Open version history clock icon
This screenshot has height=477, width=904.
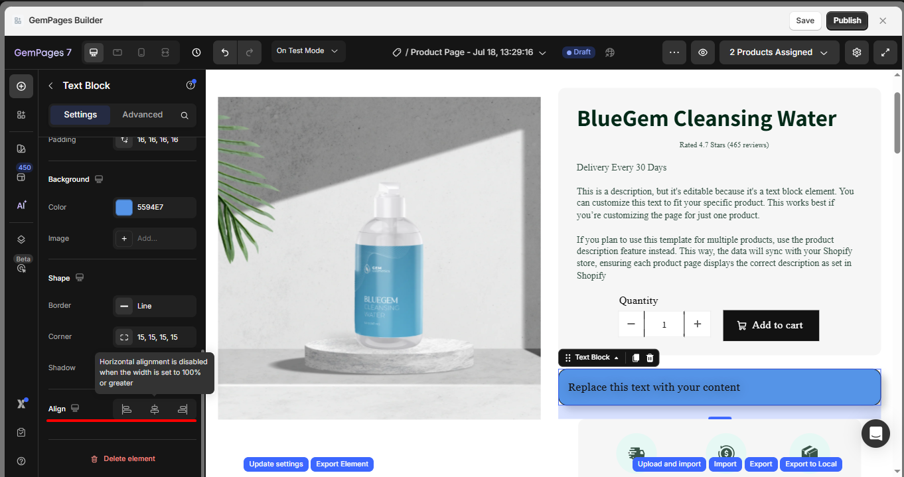(196, 52)
